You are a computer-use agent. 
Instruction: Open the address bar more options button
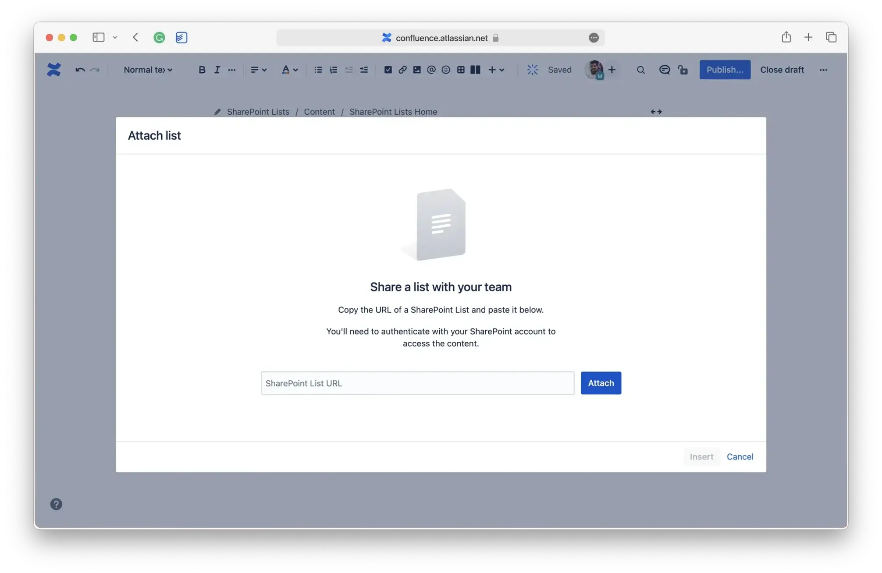tap(594, 38)
